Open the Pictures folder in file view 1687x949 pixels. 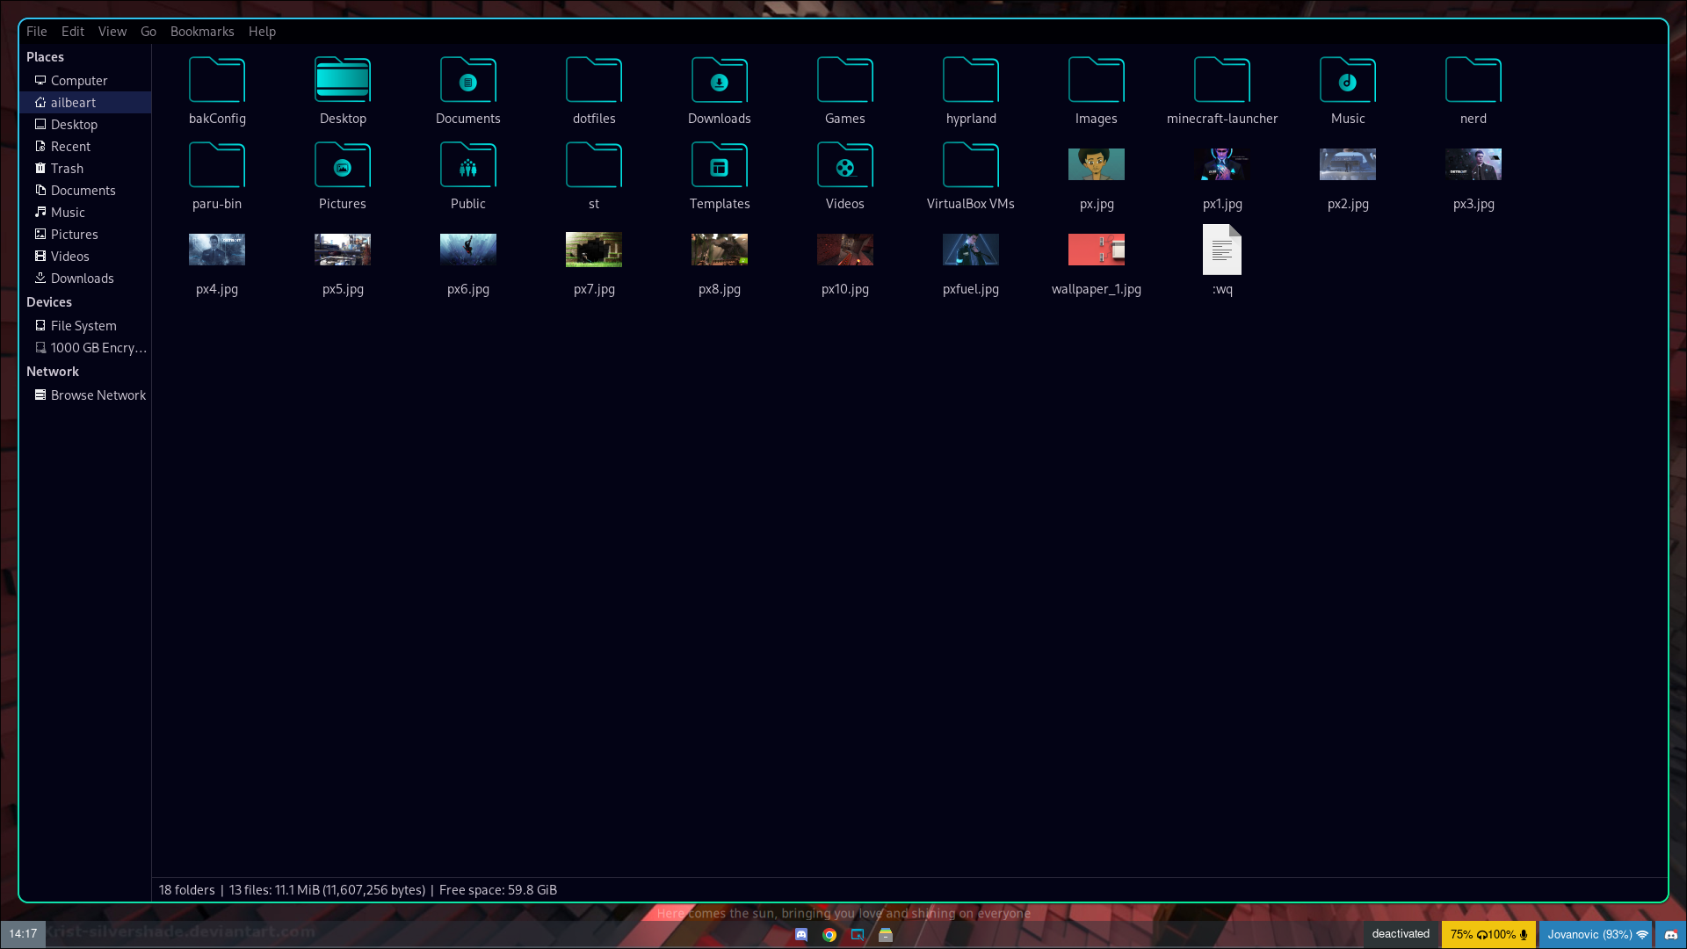[342, 166]
